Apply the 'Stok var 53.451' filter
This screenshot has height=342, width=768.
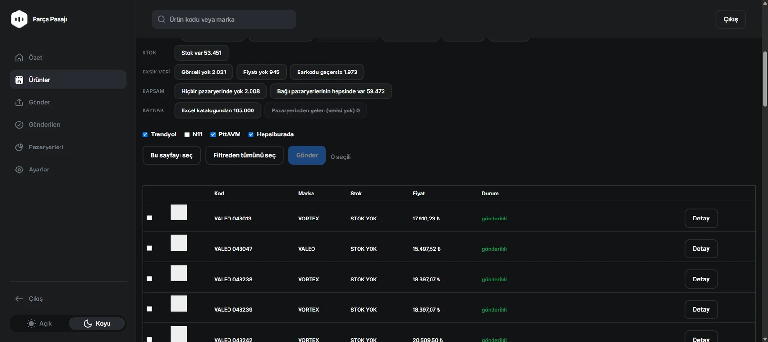coord(202,53)
